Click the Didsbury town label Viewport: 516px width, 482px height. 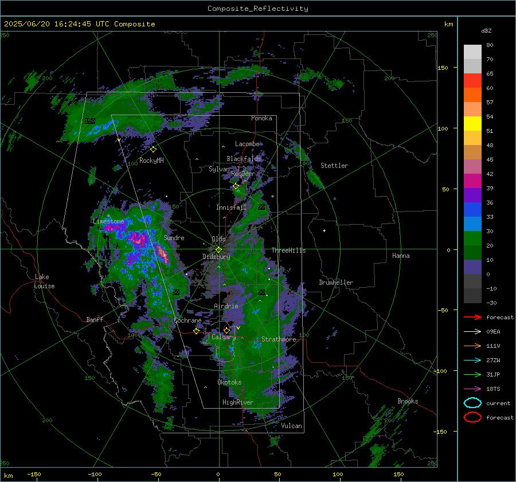[x=216, y=257]
